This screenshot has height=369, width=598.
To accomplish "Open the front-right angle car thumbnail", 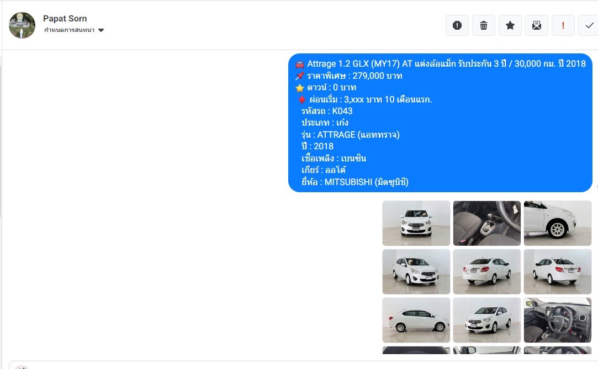I will point(486,320).
